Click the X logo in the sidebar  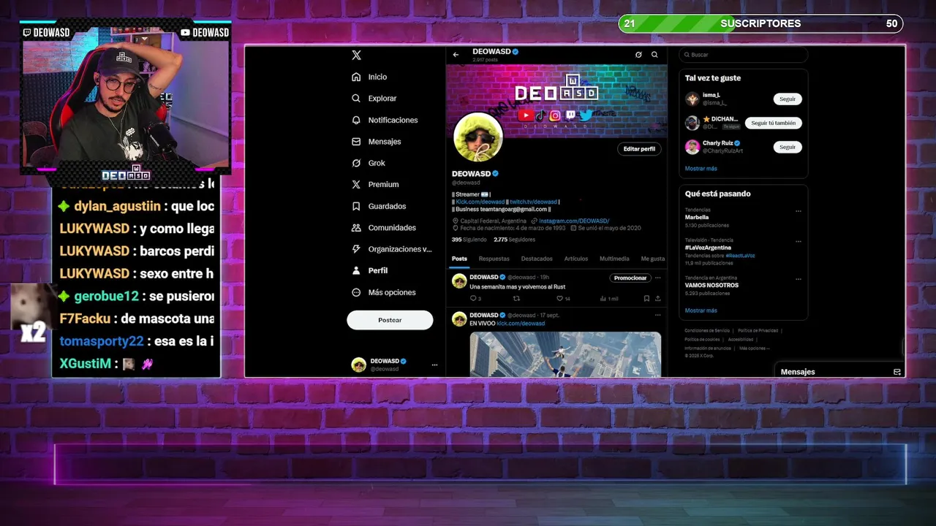[356, 56]
